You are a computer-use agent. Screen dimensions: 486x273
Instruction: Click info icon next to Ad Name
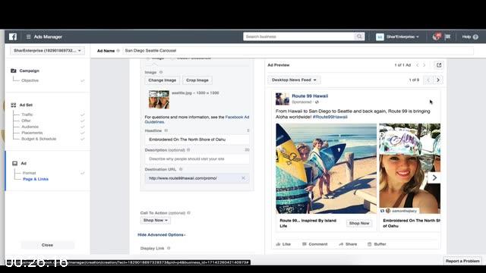[118, 51]
